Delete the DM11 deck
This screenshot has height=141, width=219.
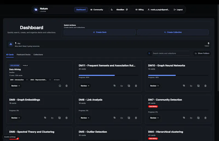click(x=136, y=86)
